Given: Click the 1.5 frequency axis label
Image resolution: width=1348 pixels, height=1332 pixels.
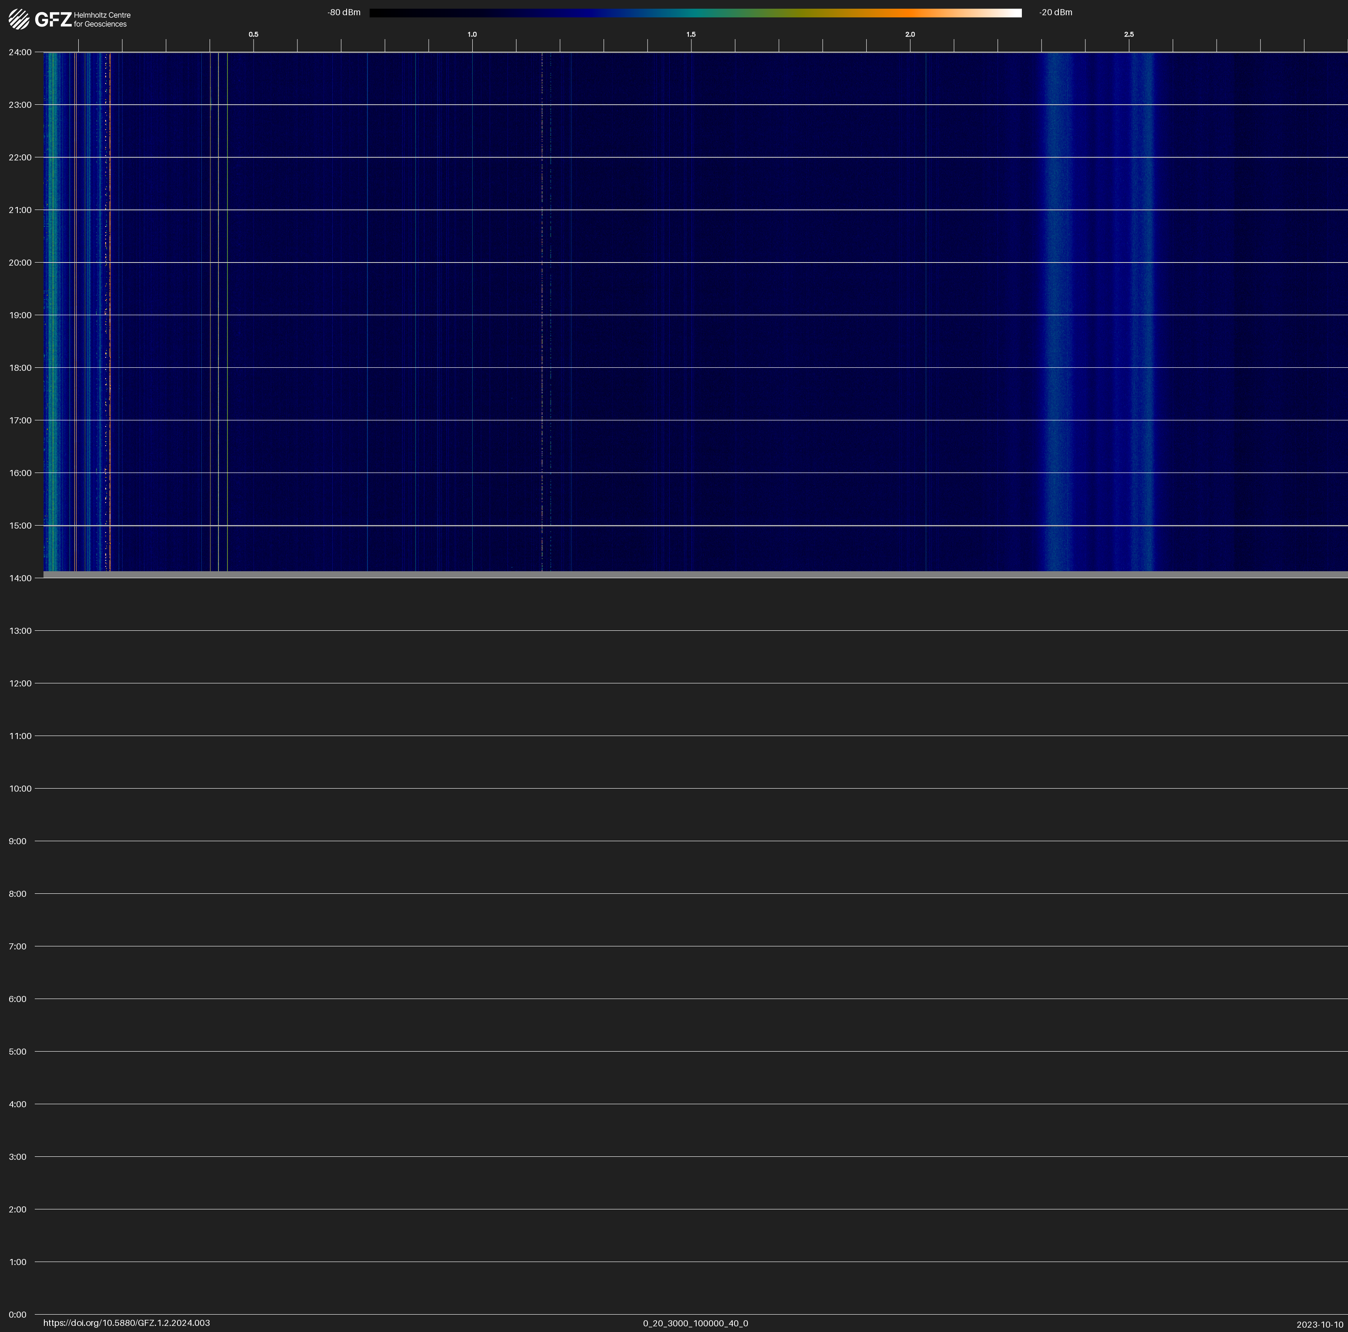Looking at the screenshot, I should [691, 34].
